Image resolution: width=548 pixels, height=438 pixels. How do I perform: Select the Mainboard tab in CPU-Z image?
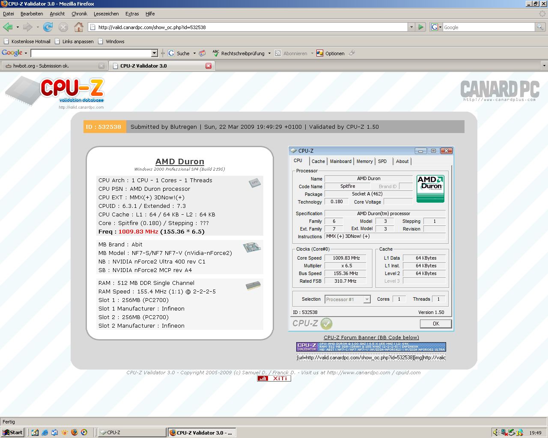pos(340,161)
